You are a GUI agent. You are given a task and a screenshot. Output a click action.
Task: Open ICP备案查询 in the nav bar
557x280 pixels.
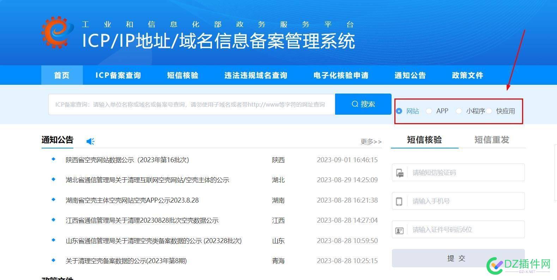click(x=118, y=75)
